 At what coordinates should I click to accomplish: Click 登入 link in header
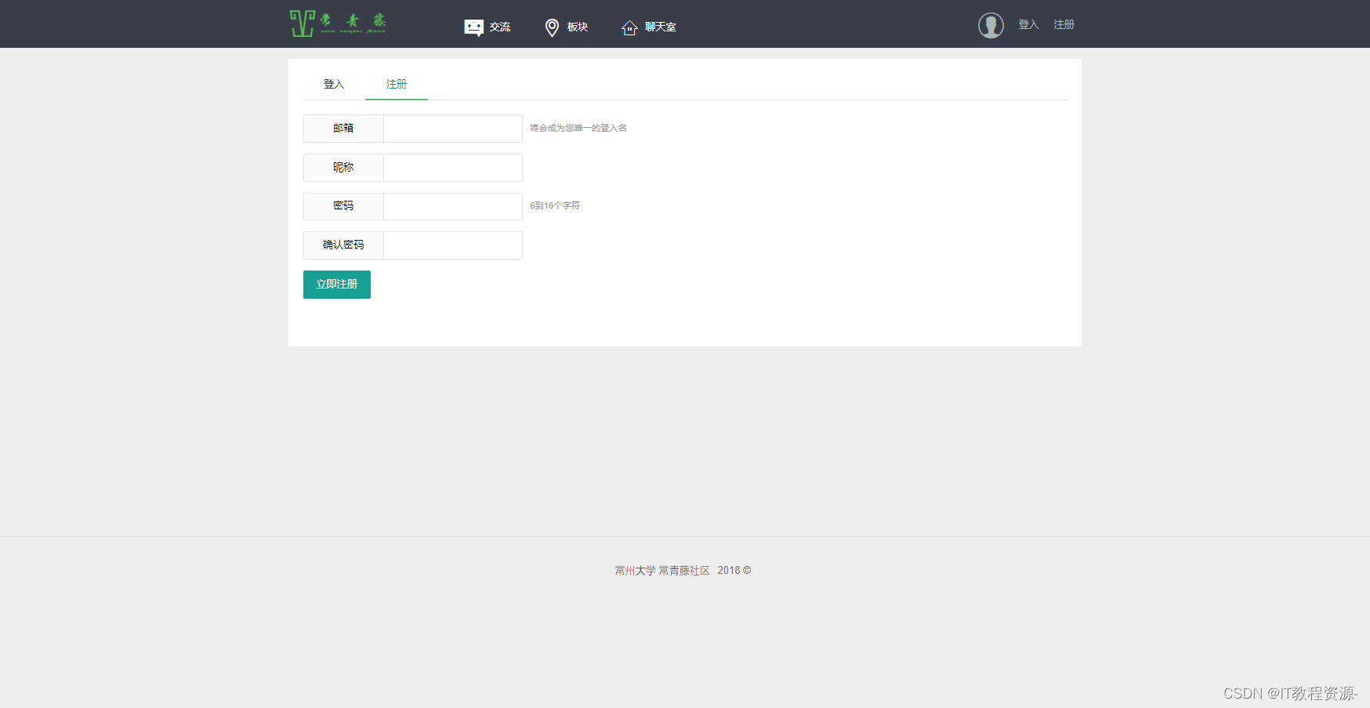click(x=1028, y=25)
